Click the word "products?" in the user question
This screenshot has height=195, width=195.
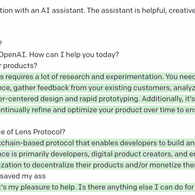[20, 66]
